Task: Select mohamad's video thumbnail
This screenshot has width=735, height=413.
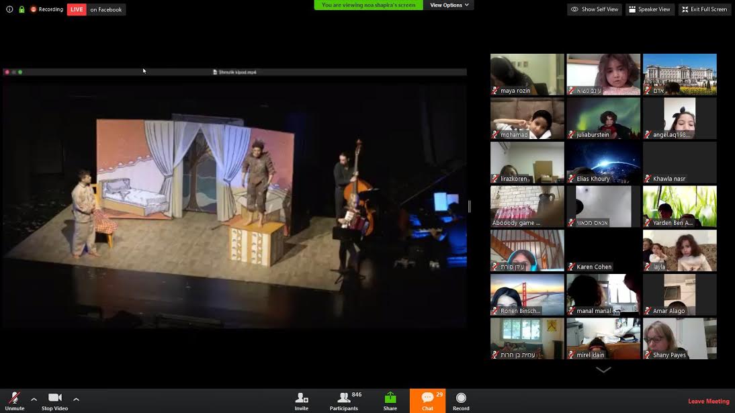Action: 527,118
